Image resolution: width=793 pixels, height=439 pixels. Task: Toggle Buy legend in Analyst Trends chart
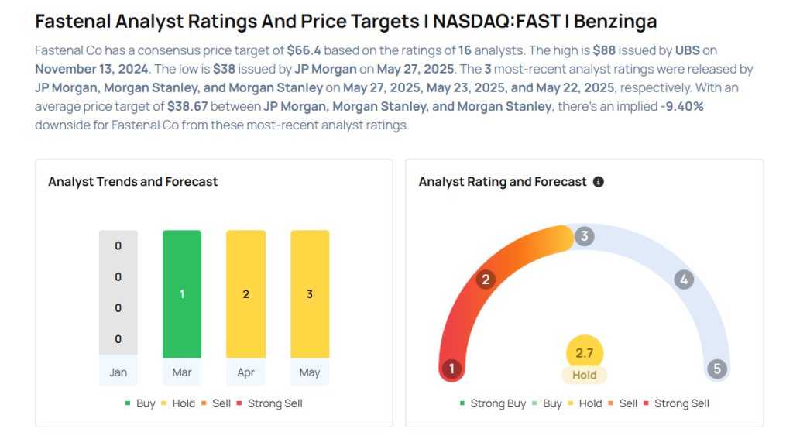(140, 403)
